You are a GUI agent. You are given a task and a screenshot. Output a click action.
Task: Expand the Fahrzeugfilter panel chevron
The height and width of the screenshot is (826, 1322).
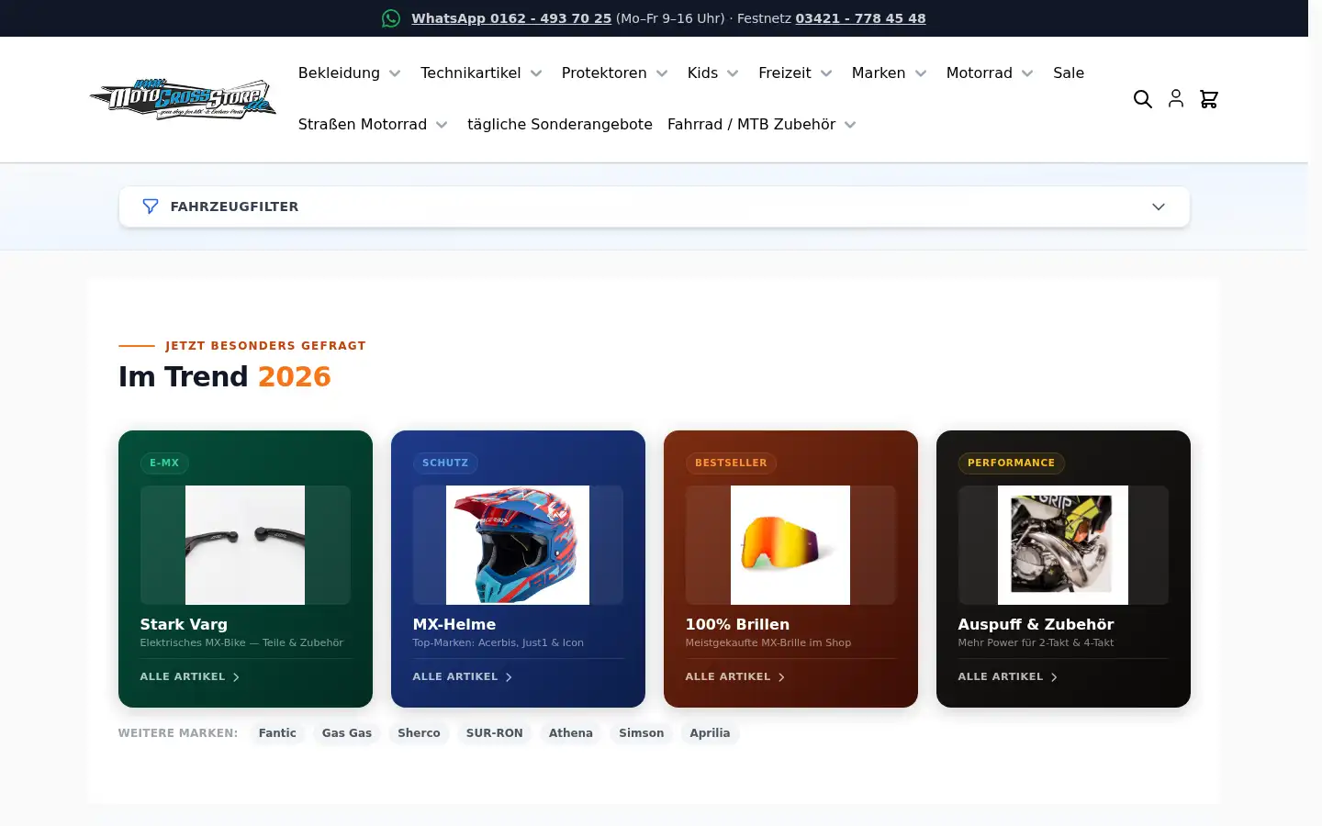(1159, 206)
